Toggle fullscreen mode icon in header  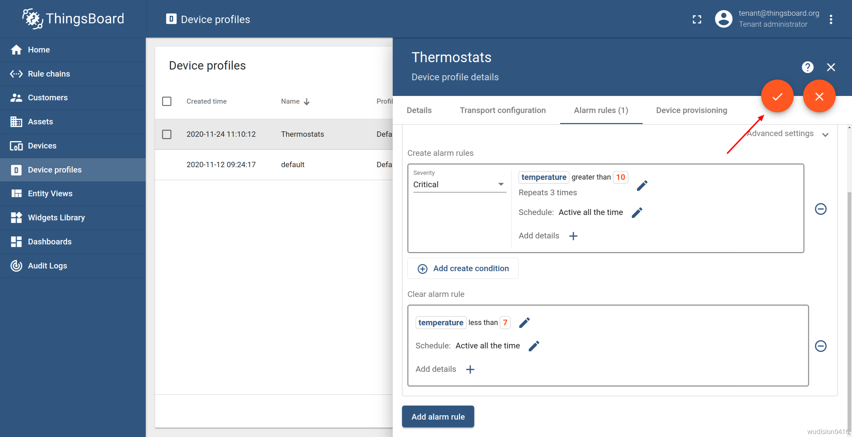click(x=697, y=19)
